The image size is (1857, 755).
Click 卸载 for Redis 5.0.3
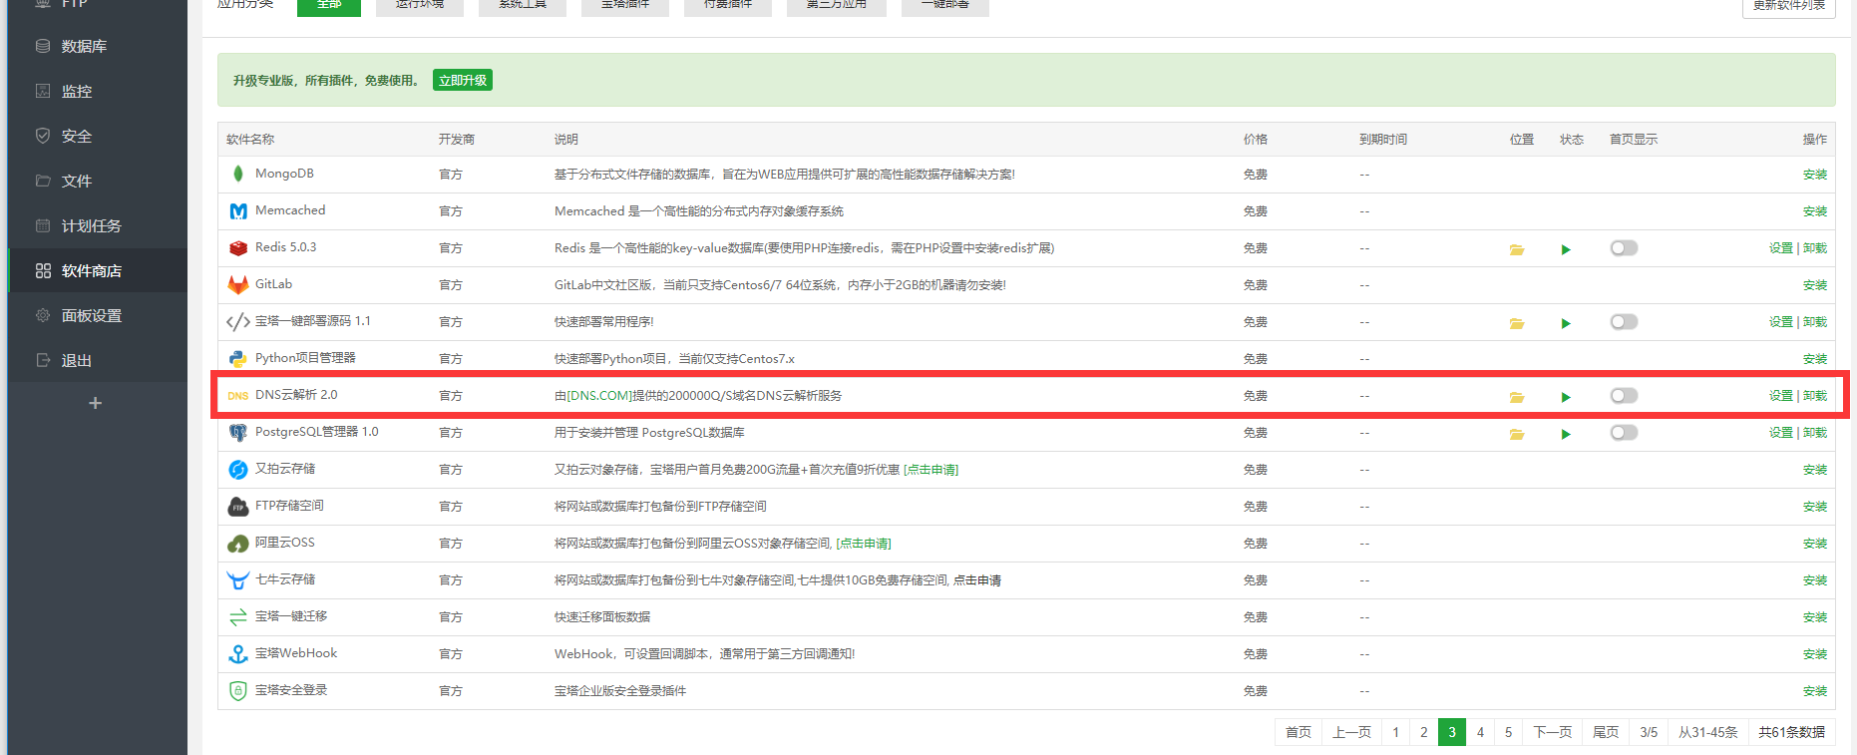tap(1815, 248)
